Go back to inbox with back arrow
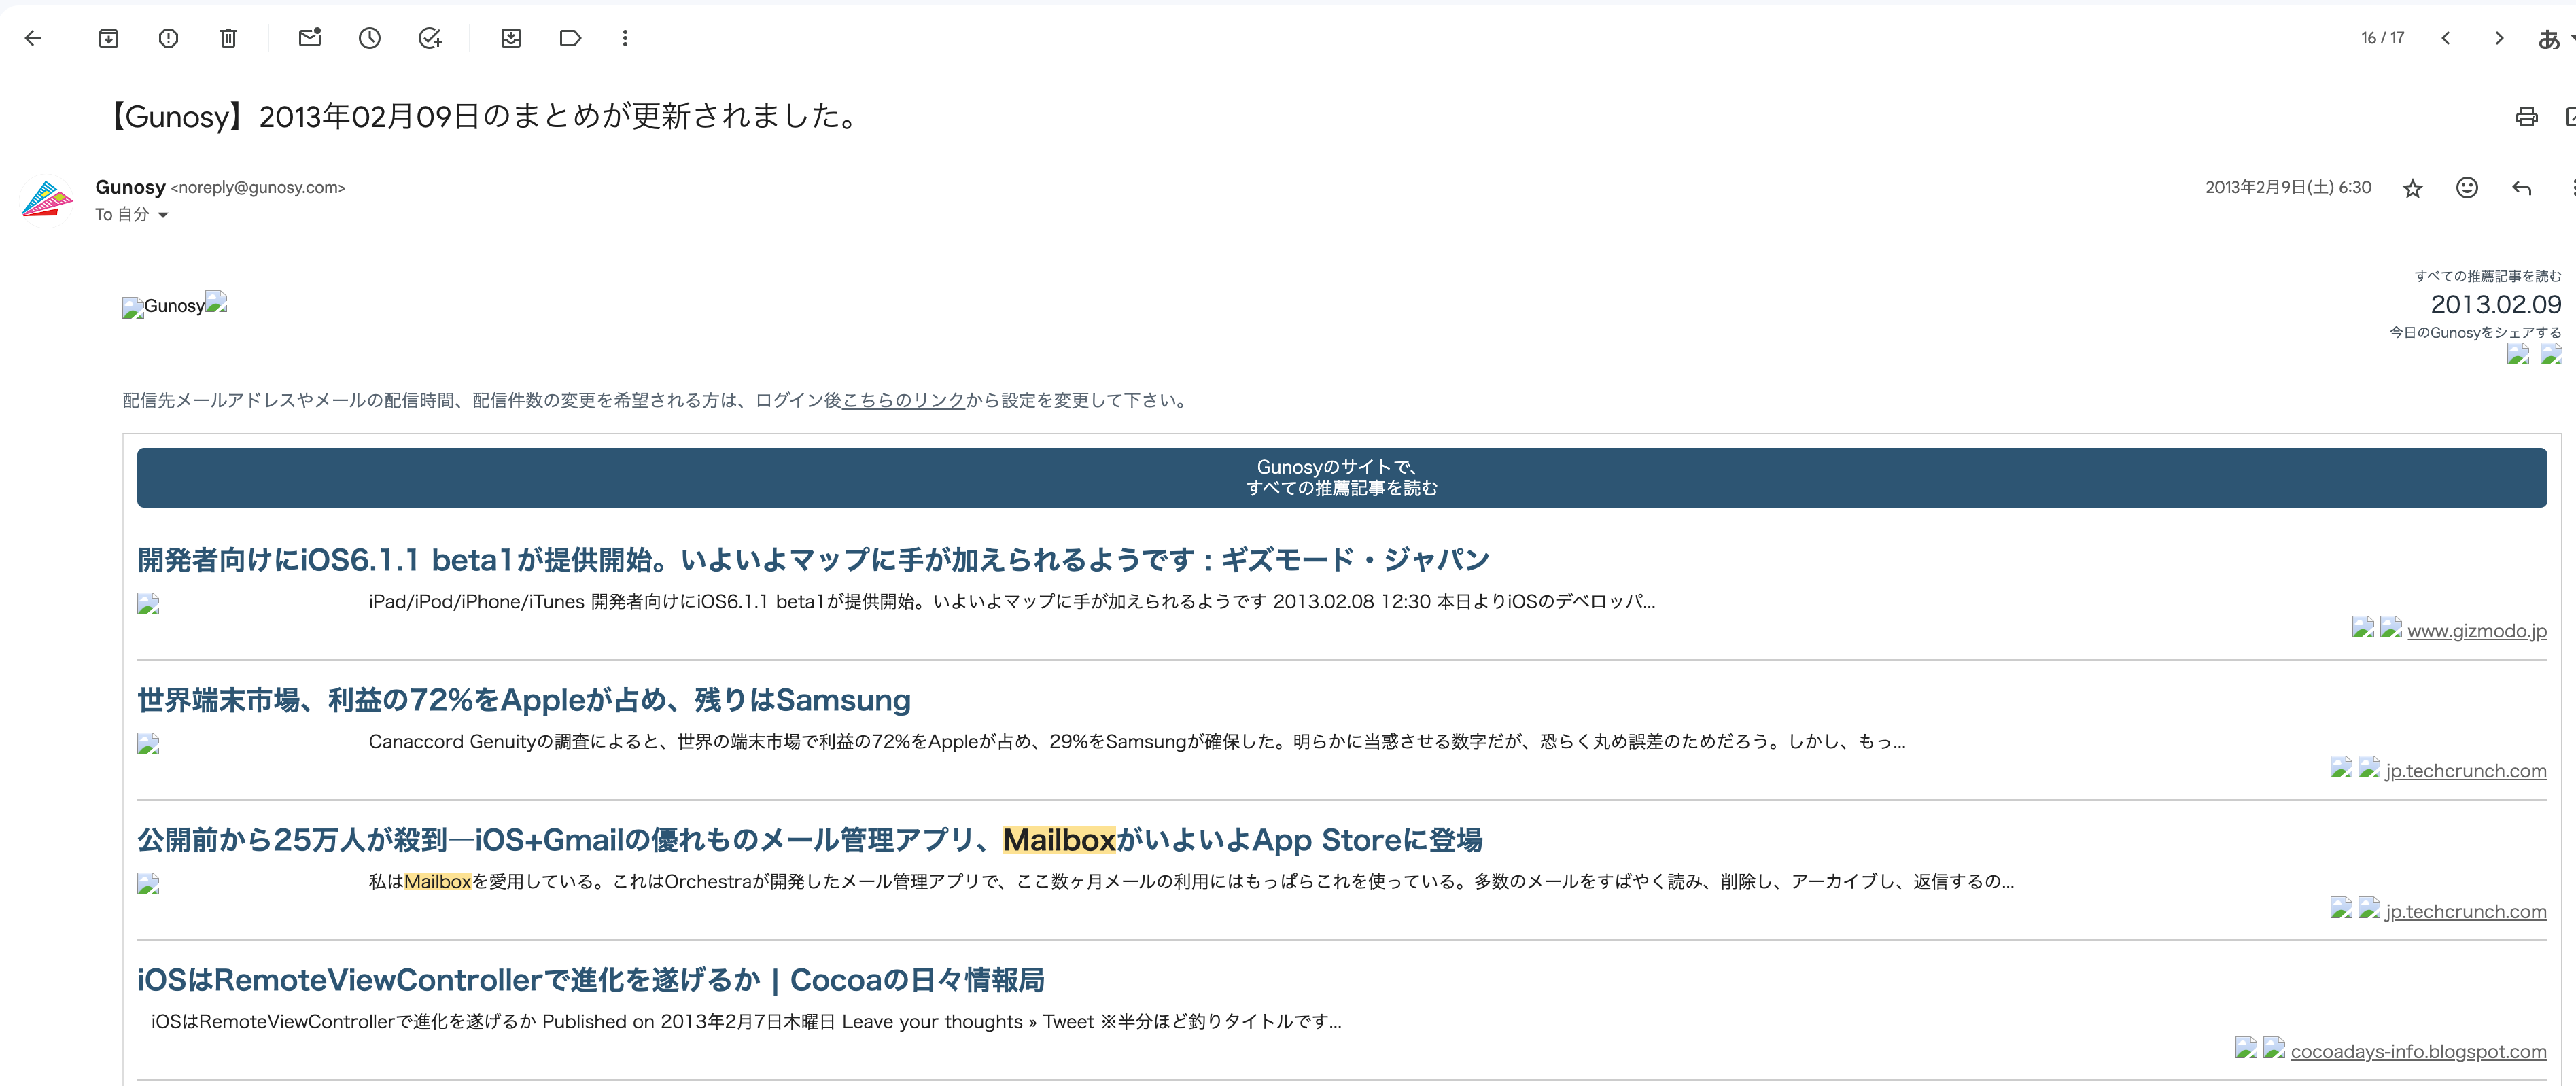The height and width of the screenshot is (1086, 2576). click(x=33, y=38)
